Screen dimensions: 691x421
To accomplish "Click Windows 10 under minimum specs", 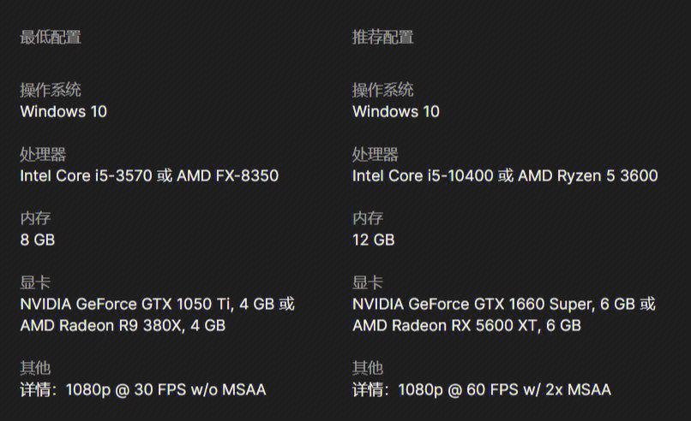I will coord(63,111).
